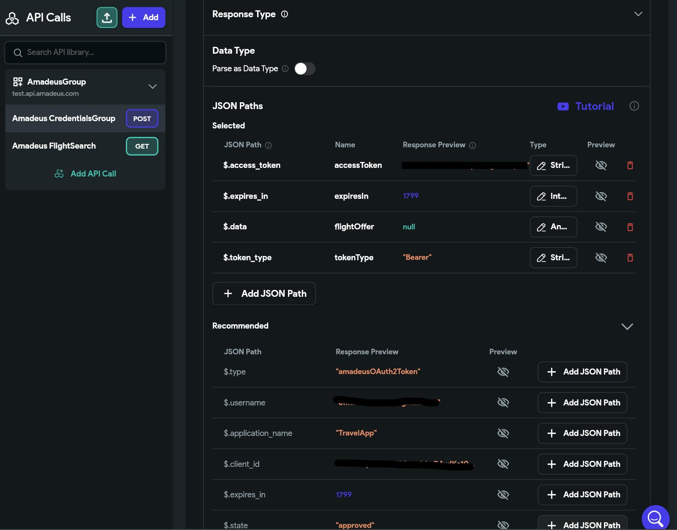Click trash icon for $.token_type row

point(630,258)
